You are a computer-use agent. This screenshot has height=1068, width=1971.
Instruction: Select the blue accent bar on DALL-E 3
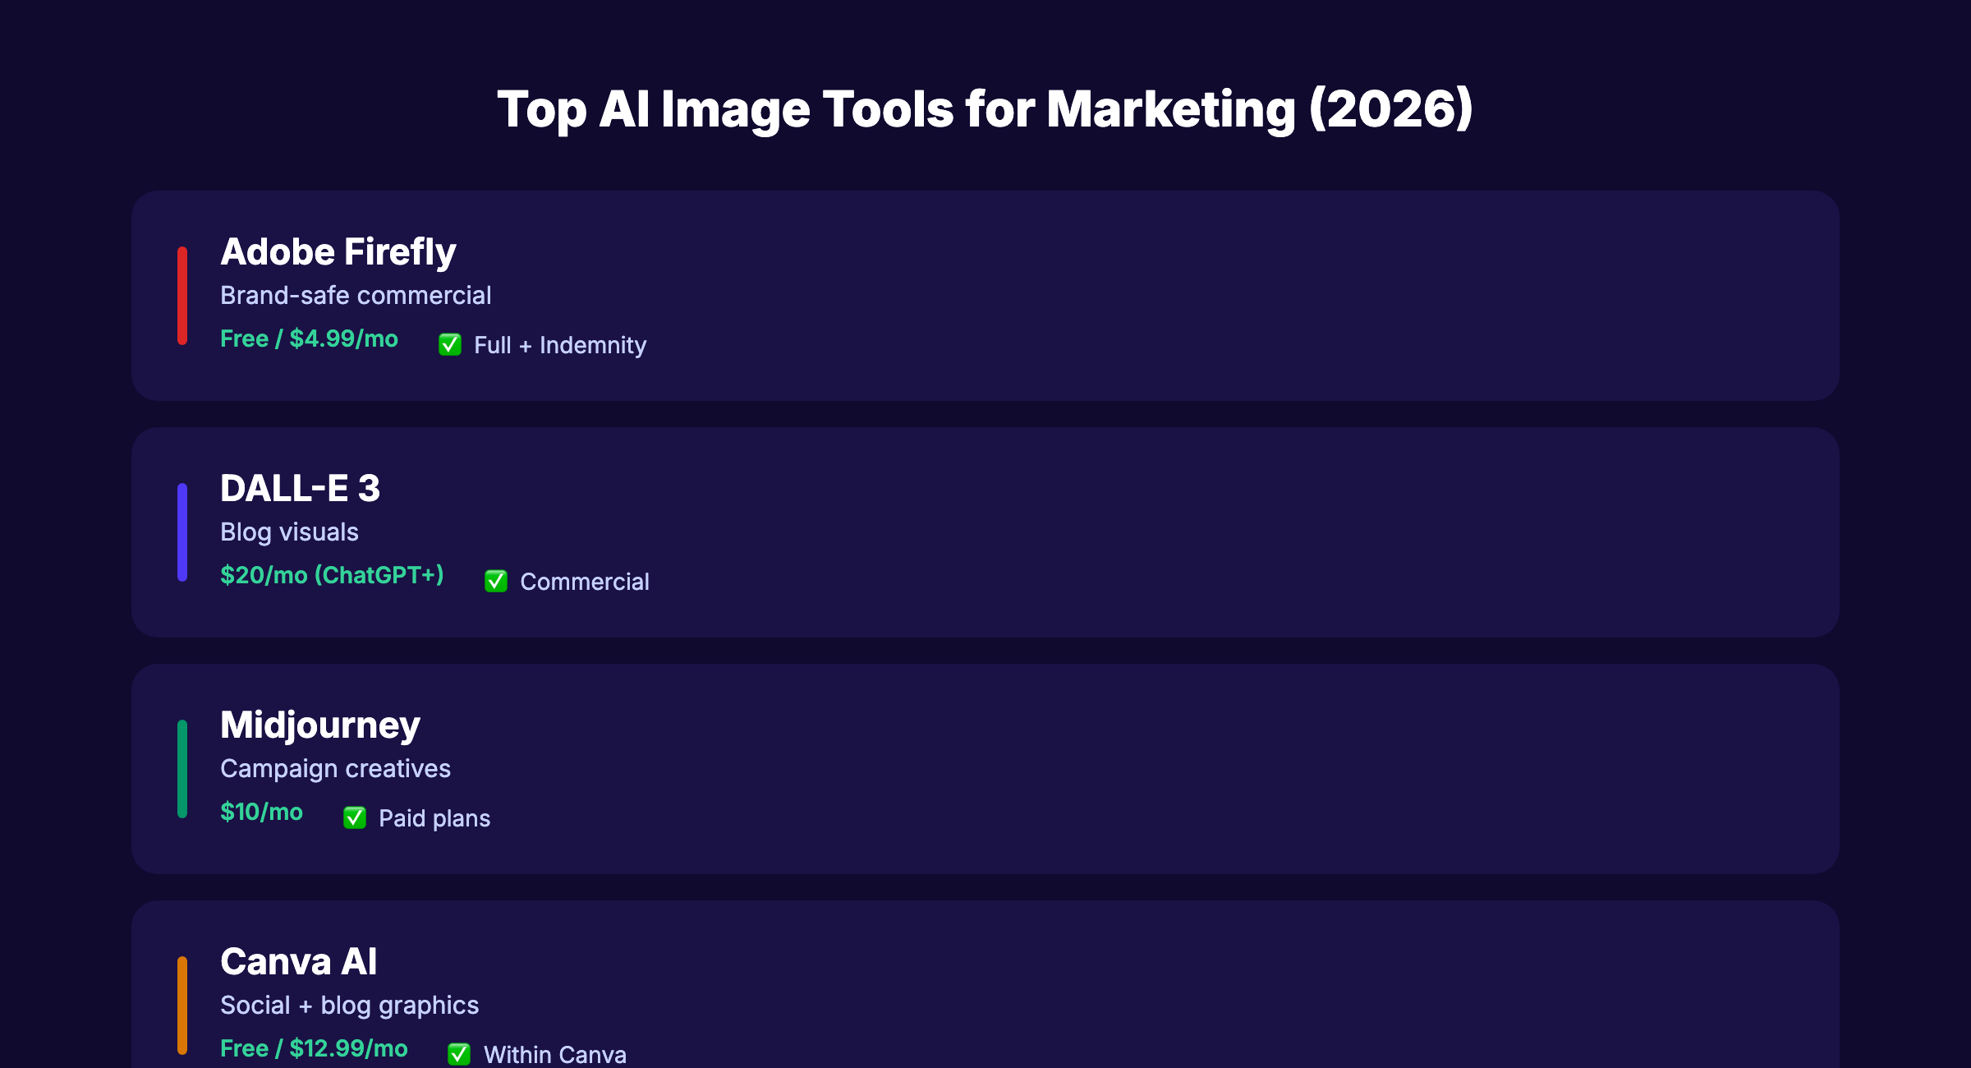182,532
